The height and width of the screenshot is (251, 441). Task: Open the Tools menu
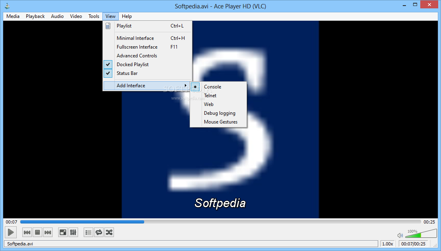(94, 16)
